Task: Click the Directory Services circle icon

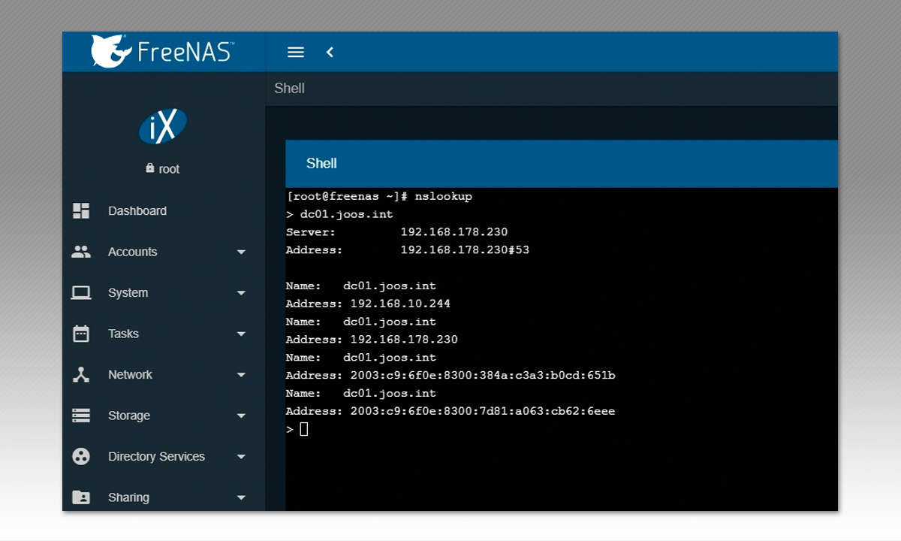Action: [81, 456]
